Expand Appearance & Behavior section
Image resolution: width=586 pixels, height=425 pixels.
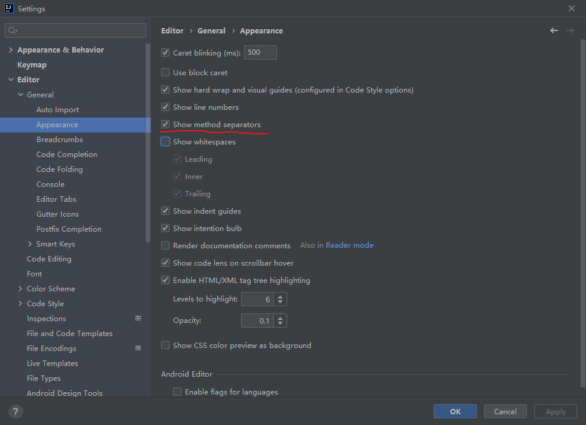click(x=11, y=50)
